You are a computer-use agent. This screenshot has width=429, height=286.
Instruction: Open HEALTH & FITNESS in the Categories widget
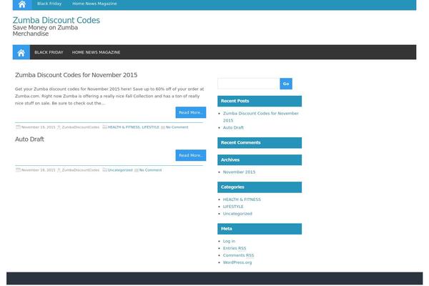242,199
